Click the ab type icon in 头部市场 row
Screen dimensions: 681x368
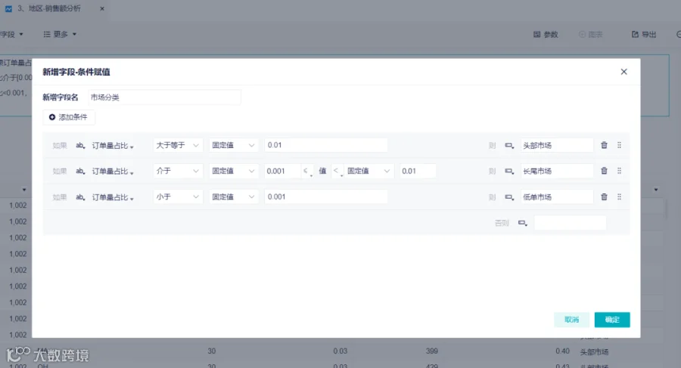tap(80, 145)
